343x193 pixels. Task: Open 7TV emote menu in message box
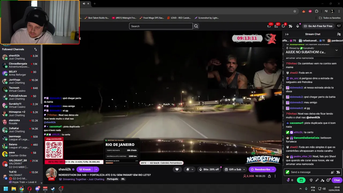338,172
